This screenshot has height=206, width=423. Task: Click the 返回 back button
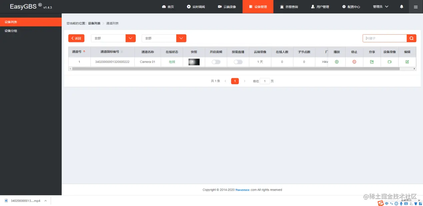click(76, 38)
